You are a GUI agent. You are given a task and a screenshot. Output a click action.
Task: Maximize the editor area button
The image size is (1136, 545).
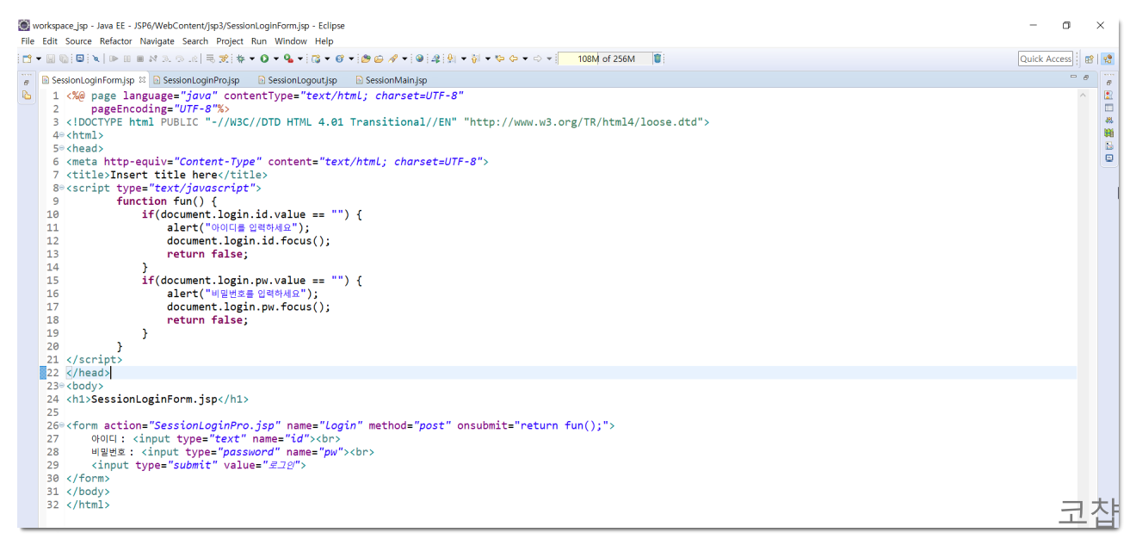(1085, 77)
